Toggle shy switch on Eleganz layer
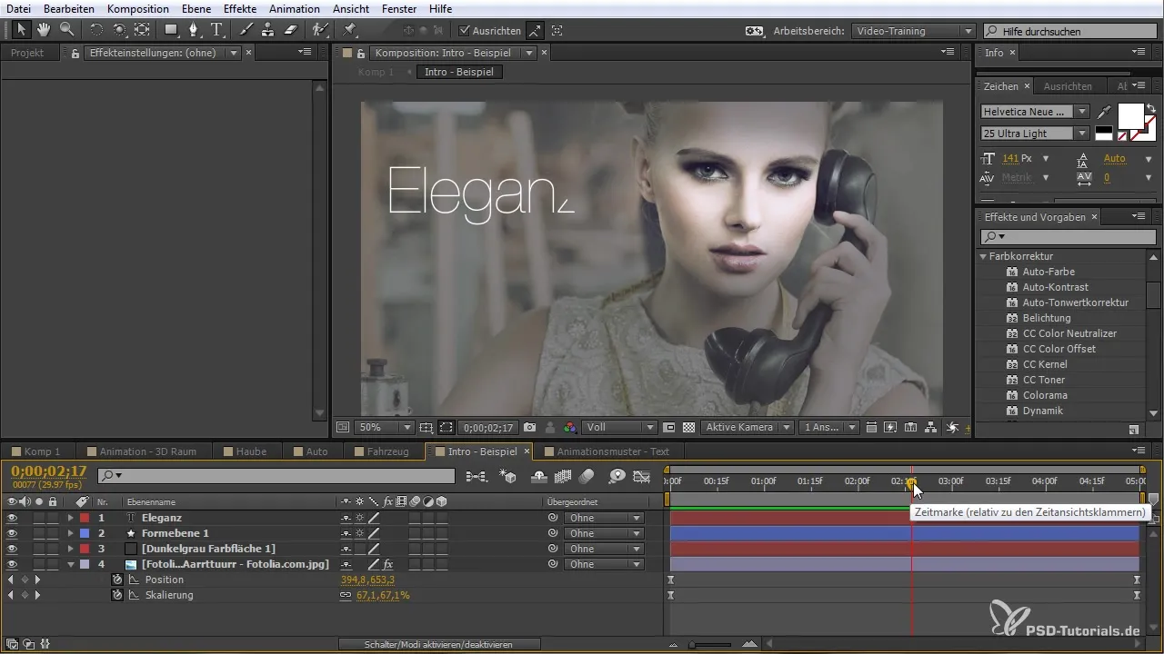Viewport: 1164px width, 654px height. coord(346,518)
